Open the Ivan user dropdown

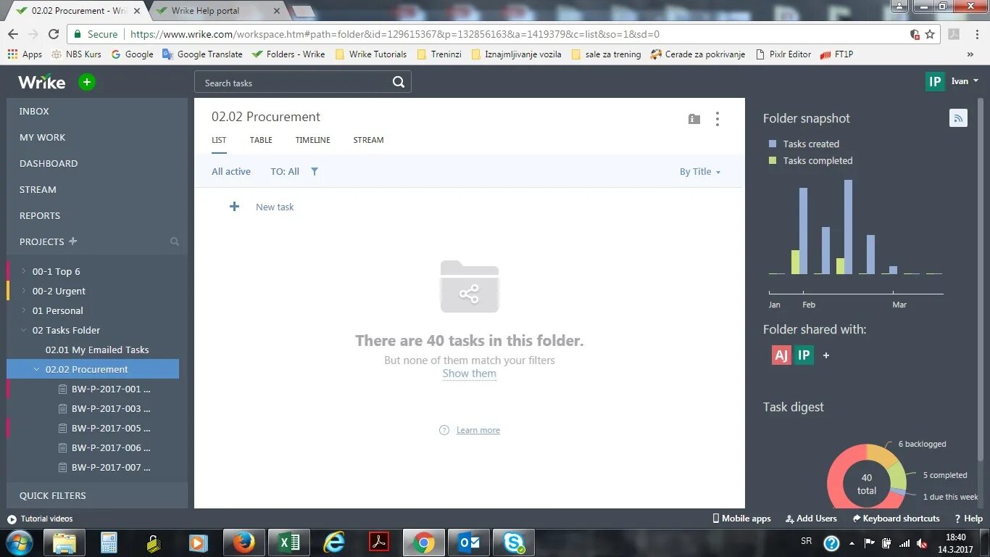(965, 81)
